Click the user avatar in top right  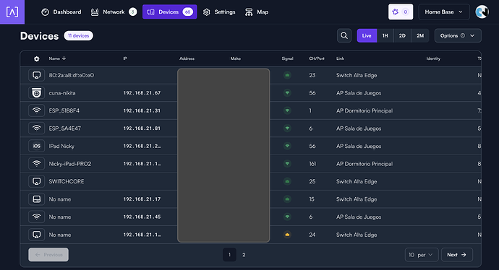pos(482,12)
